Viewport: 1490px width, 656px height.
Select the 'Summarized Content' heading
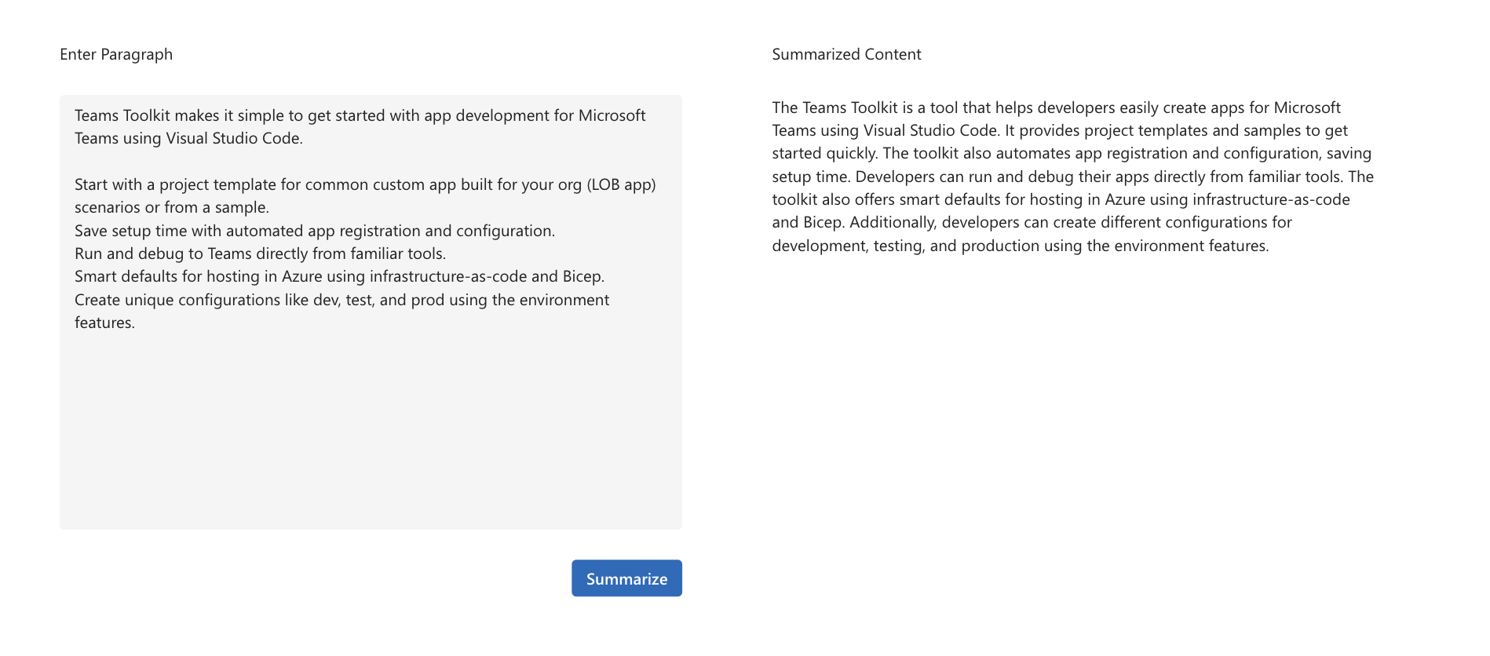tap(846, 54)
